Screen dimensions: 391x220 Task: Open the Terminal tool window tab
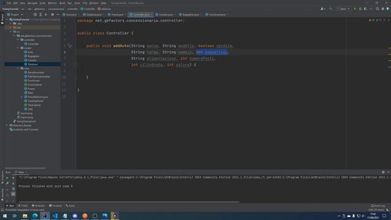tap(56, 206)
